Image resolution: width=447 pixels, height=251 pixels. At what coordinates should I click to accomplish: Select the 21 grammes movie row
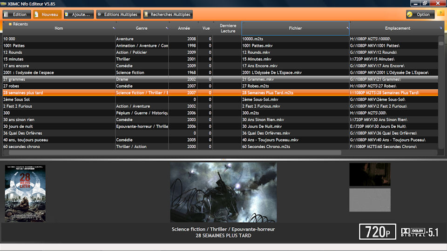pos(58,79)
